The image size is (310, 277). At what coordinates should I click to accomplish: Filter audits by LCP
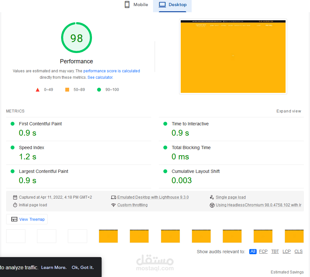coord(287,252)
